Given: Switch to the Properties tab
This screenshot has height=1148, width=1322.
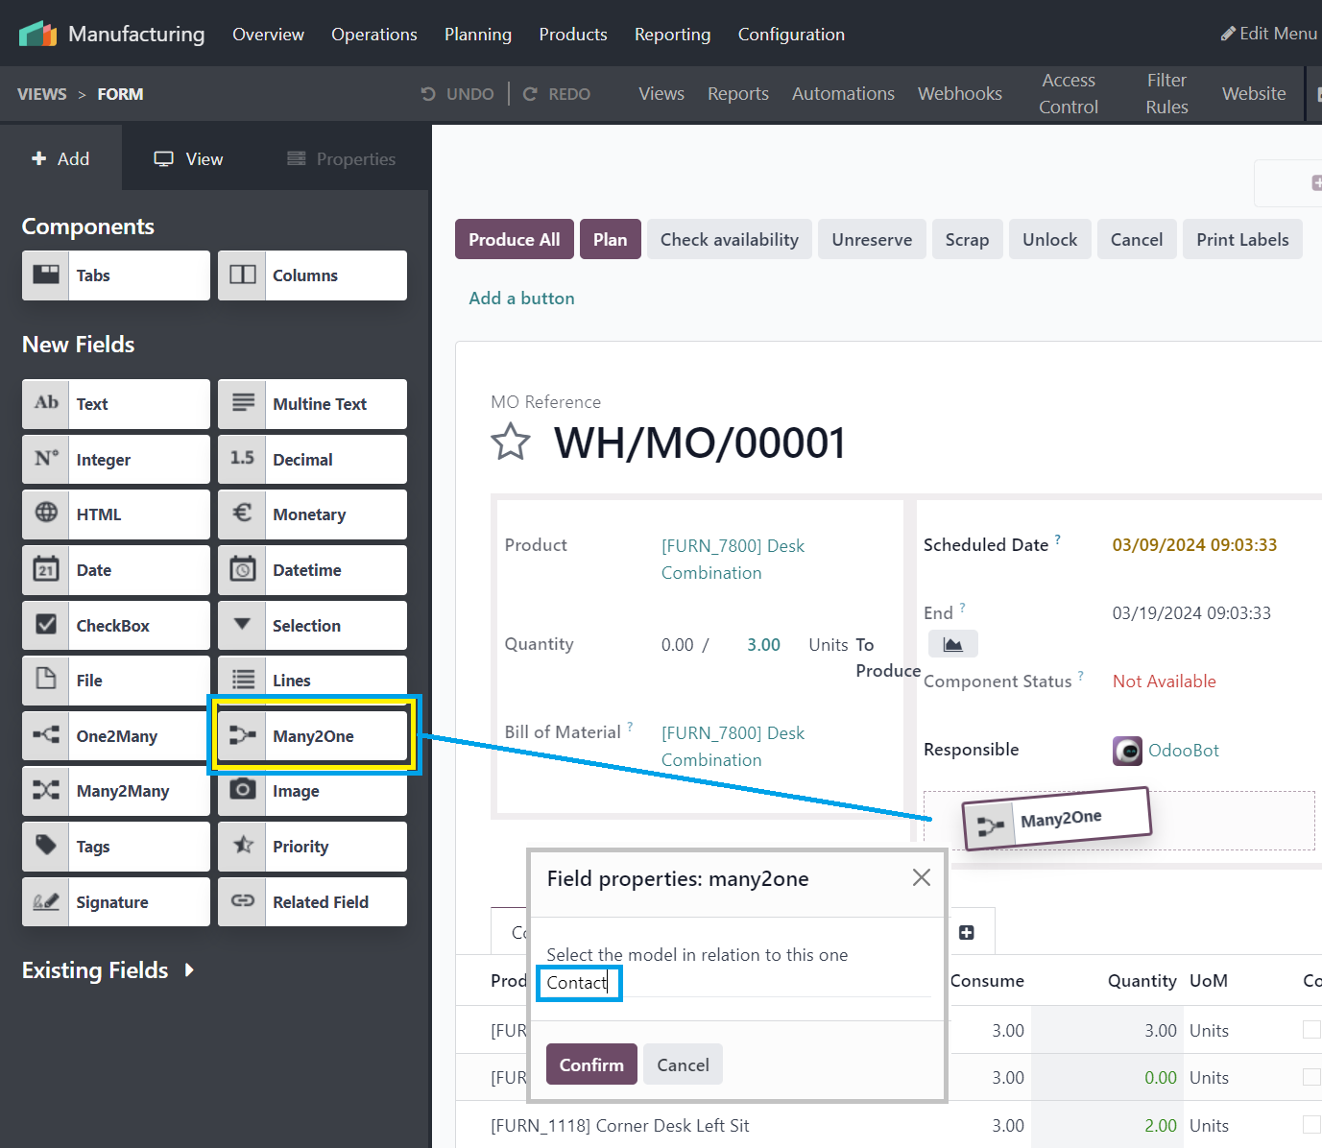Looking at the screenshot, I should click(342, 158).
